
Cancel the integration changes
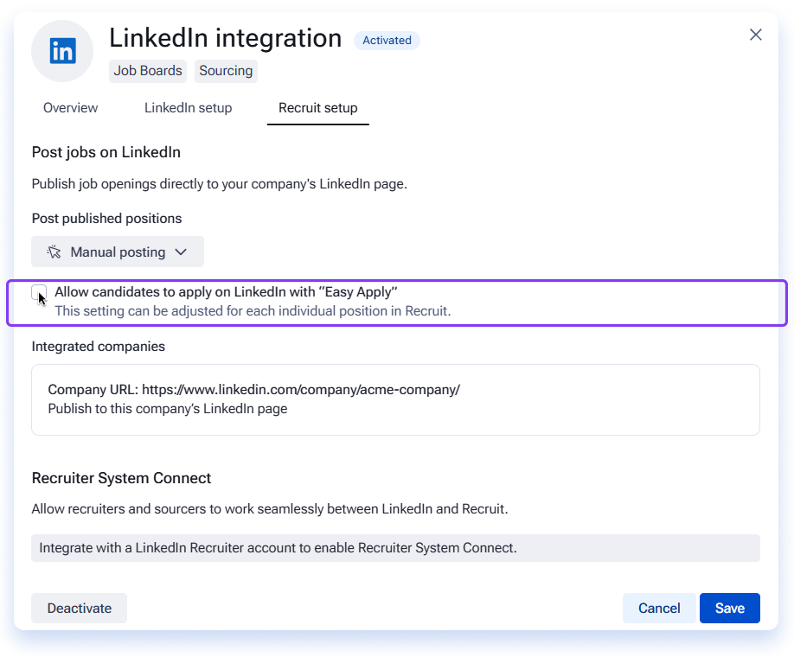(x=659, y=608)
